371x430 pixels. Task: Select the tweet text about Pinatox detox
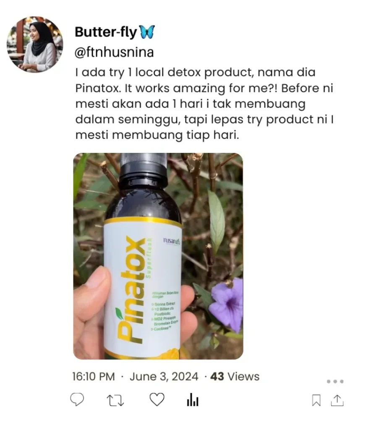coord(204,104)
